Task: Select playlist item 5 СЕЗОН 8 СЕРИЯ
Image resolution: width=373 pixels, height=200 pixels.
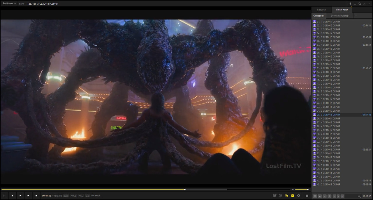Action: point(342,181)
